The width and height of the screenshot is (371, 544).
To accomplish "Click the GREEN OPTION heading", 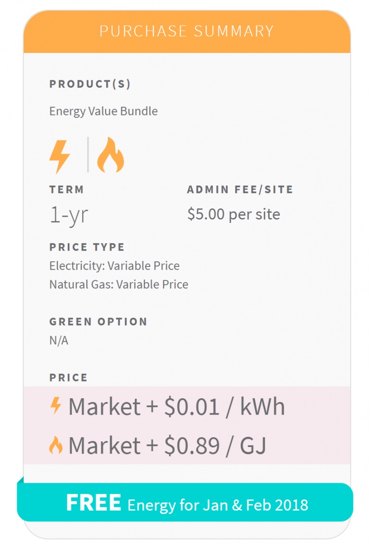I will pos(98,322).
